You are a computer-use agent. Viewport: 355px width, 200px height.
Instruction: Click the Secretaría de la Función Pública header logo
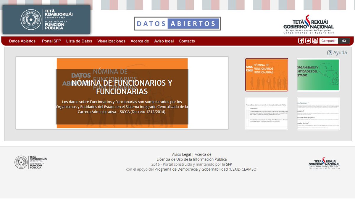point(46,20)
